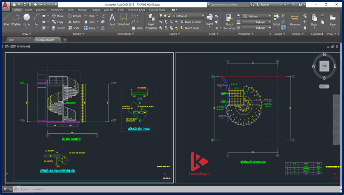Toggle current layer on/off lightbulb

click(x=161, y=16)
